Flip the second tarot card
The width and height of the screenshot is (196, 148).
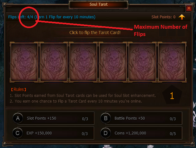click(x=54, y=62)
